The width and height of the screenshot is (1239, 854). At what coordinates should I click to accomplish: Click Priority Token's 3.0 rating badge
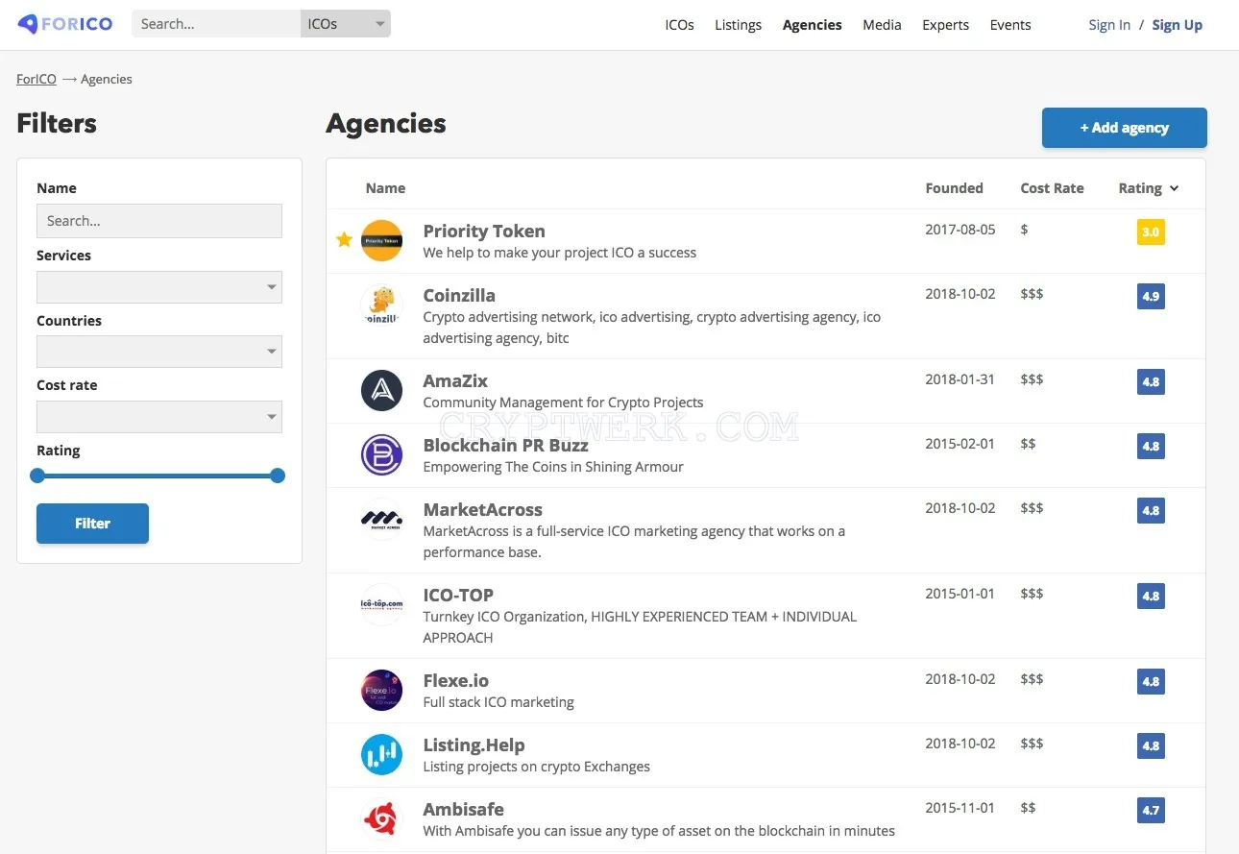(x=1151, y=232)
